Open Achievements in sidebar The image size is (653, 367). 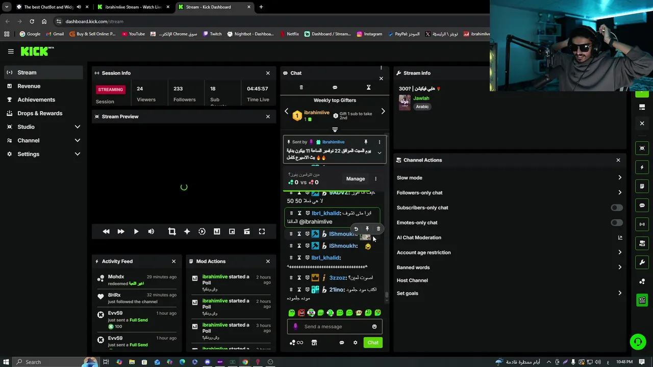coord(43,99)
